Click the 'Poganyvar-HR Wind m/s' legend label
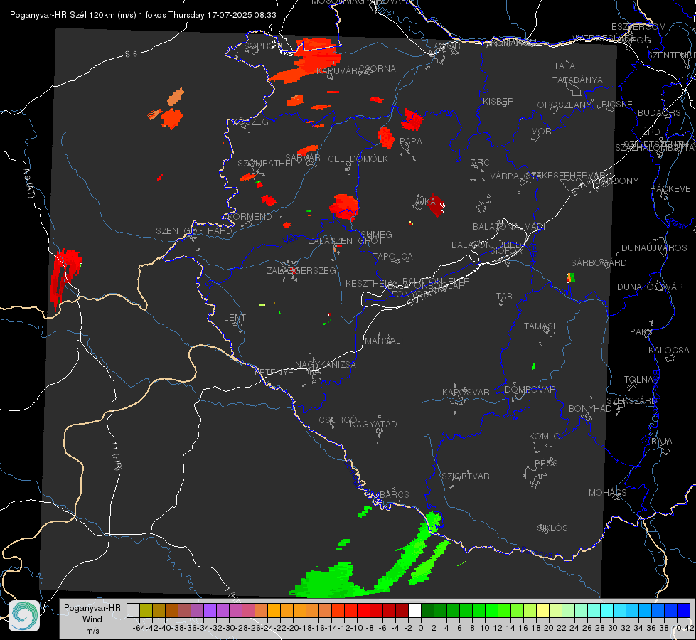This screenshot has width=696, height=640. point(92,619)
